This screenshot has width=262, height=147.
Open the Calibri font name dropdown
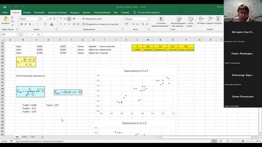pos(38,19)
